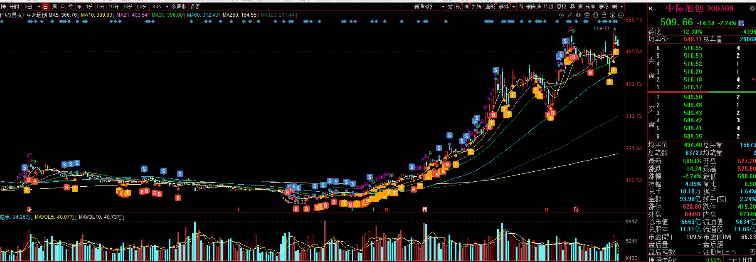Switch to the 5分 five-minute chart
The height and width of the screenshot is (262, 756).
coord(100,7)
